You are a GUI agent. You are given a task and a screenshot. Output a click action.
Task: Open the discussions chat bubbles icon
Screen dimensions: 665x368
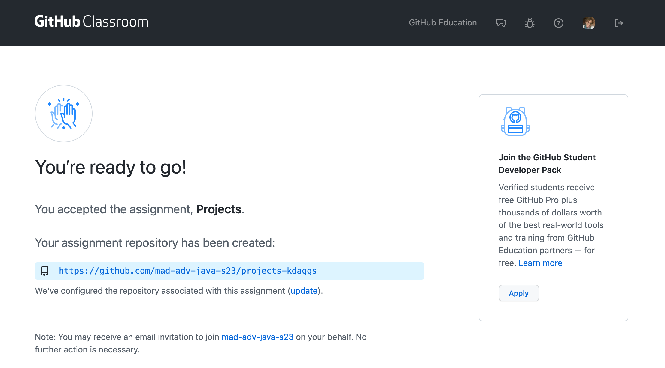coord(501,23)
